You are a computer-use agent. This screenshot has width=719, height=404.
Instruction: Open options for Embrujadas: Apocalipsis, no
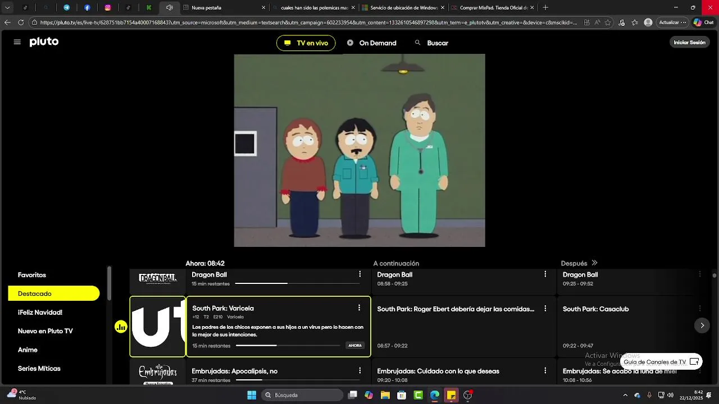(x=359, y=371)
